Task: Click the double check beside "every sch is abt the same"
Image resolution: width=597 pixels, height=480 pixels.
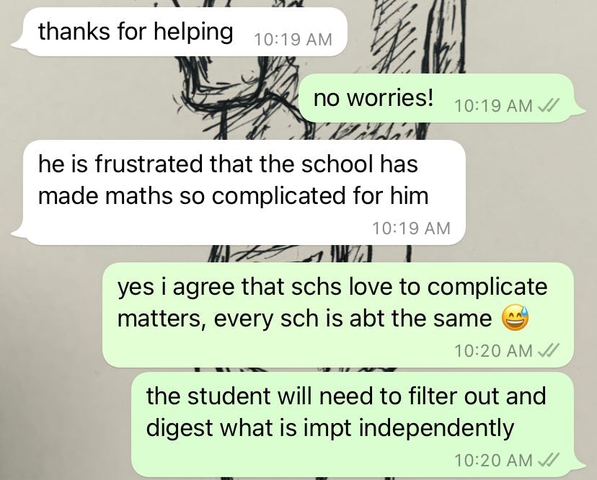Action: click(548, 350)
